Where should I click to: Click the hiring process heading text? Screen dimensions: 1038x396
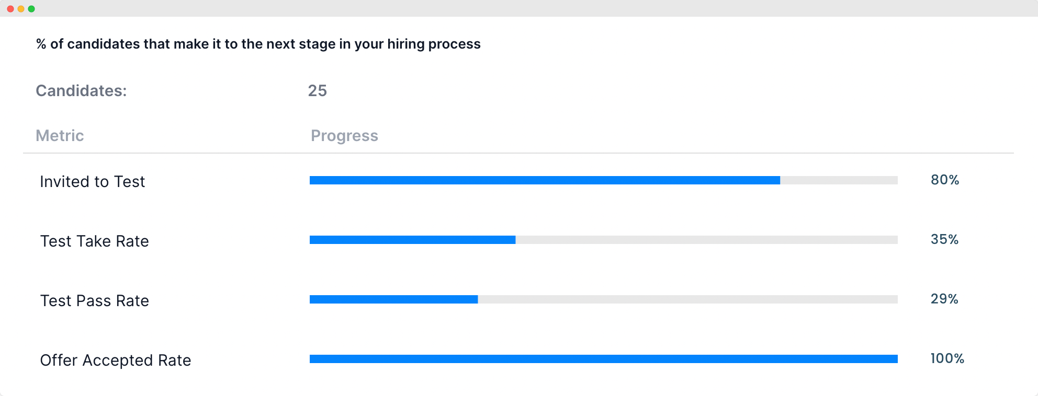[258, 44]
